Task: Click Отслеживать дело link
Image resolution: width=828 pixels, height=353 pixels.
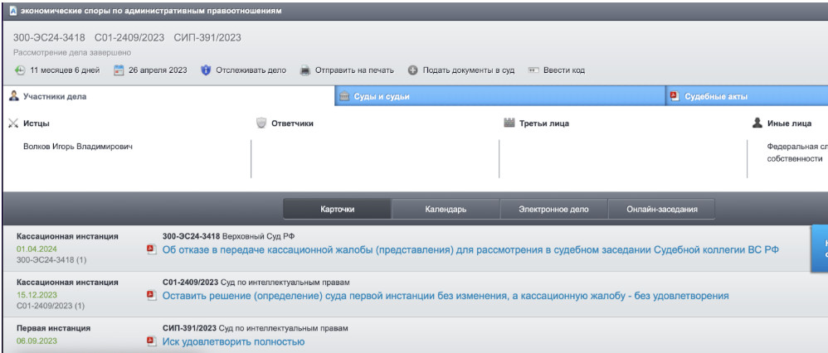Action: pos(251,70)
